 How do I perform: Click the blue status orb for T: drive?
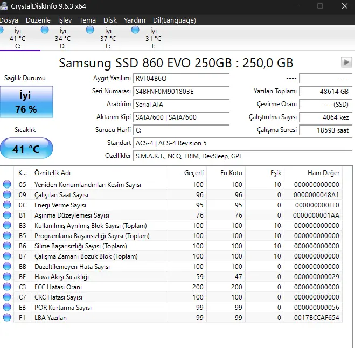[x=135, y=30]
